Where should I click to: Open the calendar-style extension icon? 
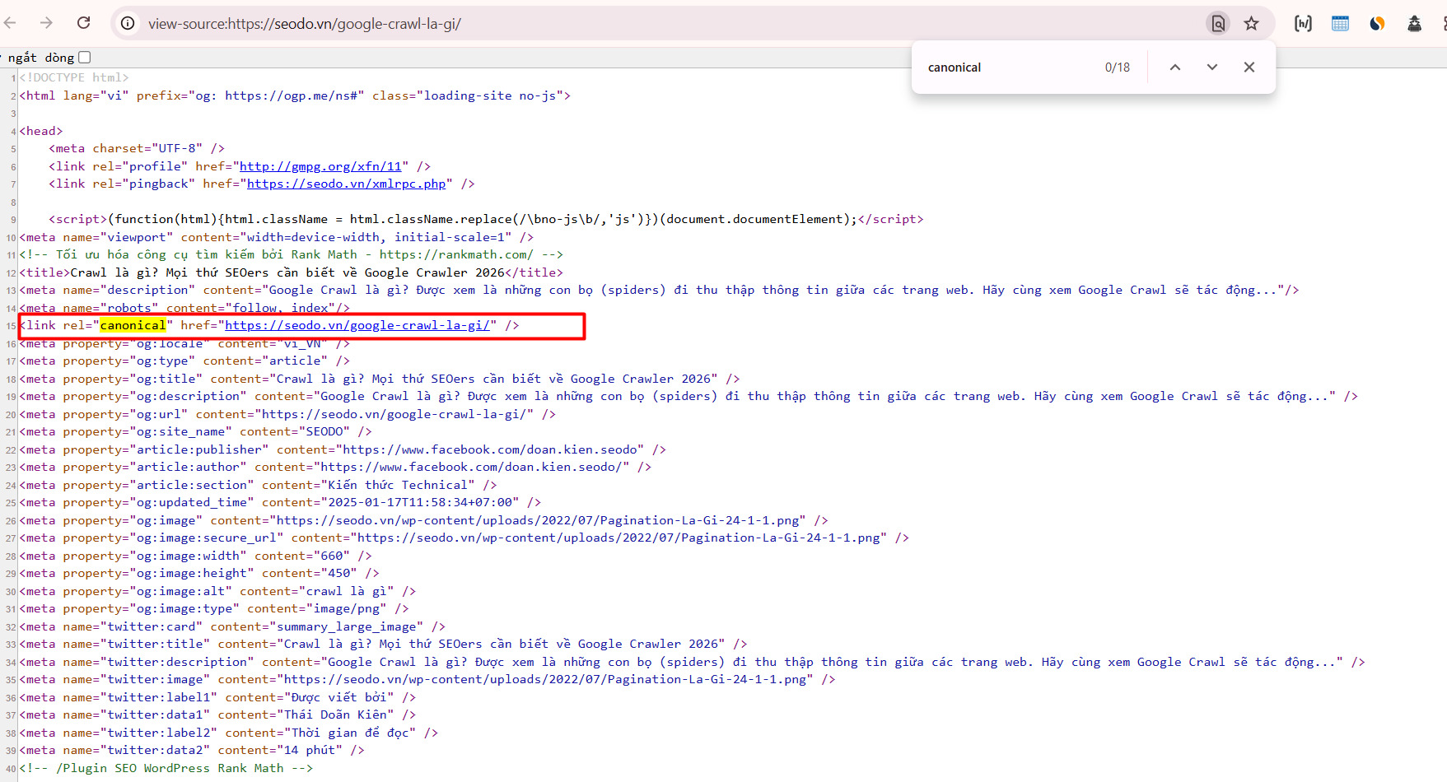(x=1340, y=23)
